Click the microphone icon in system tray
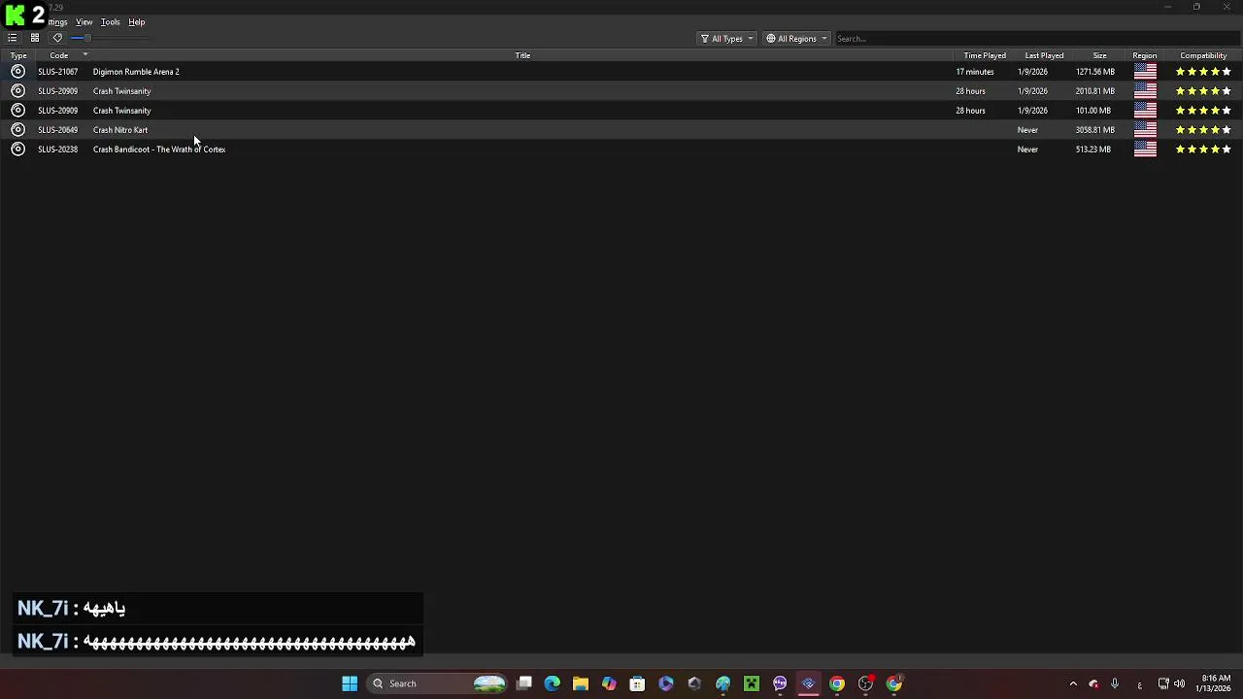 click(1115, 683)
